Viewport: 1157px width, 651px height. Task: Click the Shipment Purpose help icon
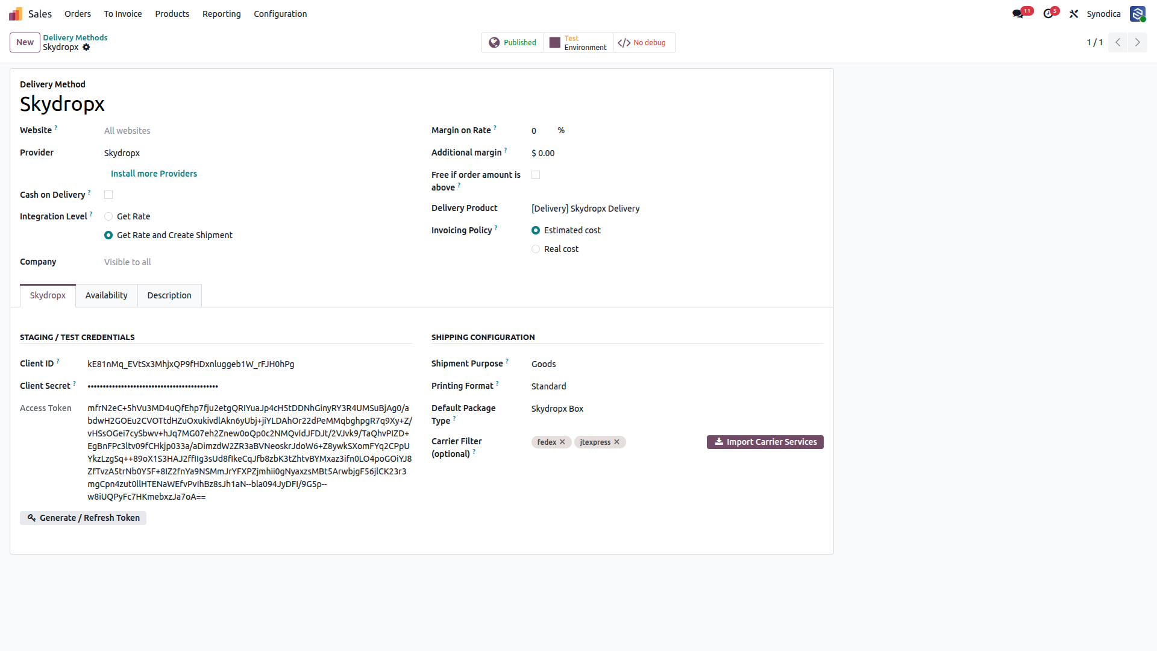pyautogui.click(x=507, y=361)
